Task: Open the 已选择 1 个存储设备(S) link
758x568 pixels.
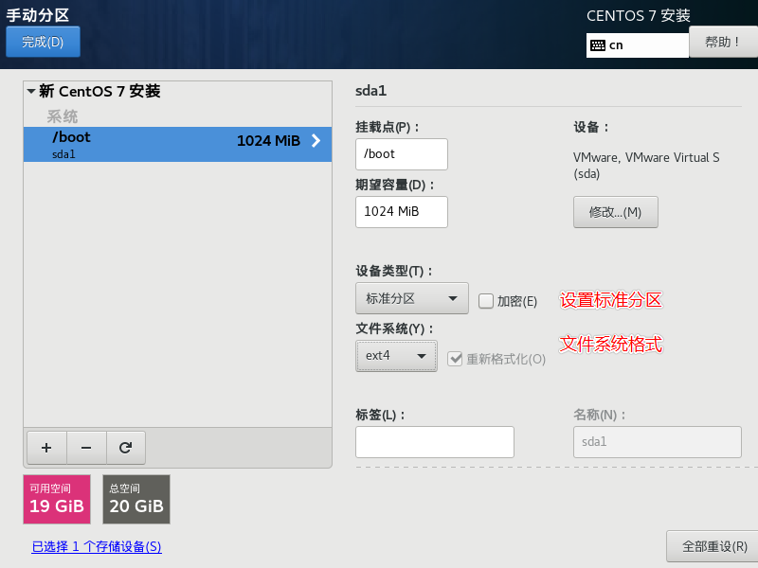Action: [x=97, y=547]
